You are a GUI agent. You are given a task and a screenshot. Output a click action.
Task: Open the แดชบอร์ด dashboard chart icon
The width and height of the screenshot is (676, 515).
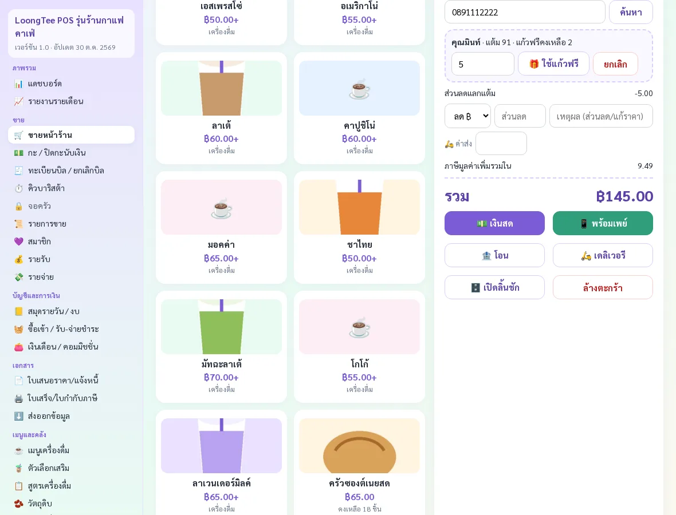click(18, 84)
